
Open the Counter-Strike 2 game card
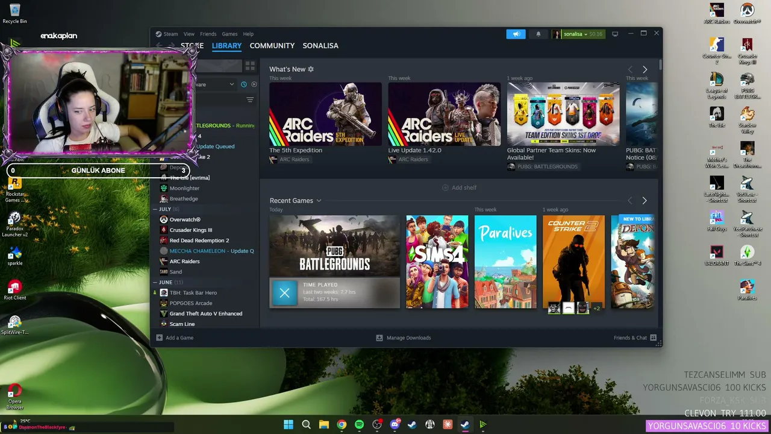coord(573,262)
